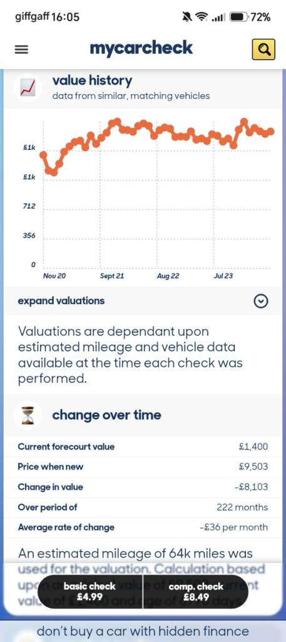Tap the Wi-Fi status bar icon
This screenshot has width=286, height=642.
[201, 17]
